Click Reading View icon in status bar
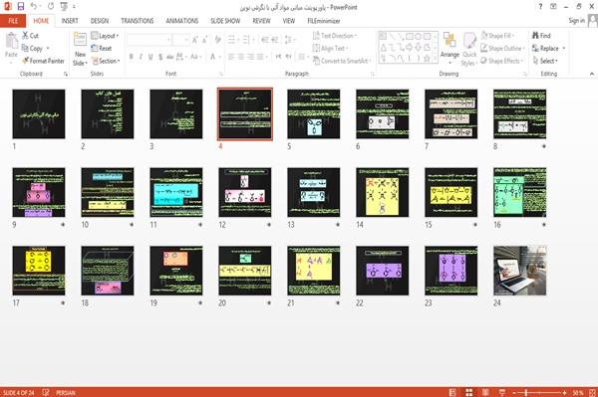The image size is (598, 397). click(485, 392)
